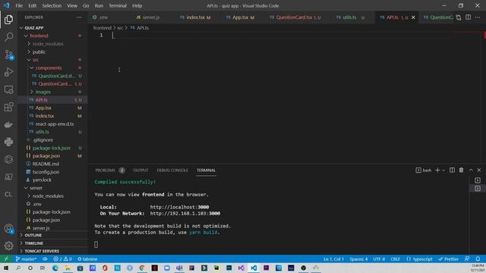Viewport: 486px width, 273px height.
Task: Open the Selection menu
Action: [x=52, y=5]
